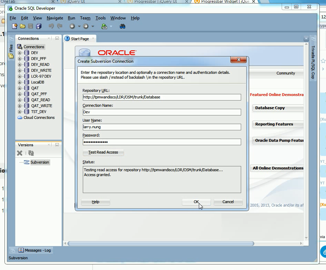The width and height of the screenshot is (326, 270).
Task: Open dropdown next to Back arrow
Action: pos(79,26)
